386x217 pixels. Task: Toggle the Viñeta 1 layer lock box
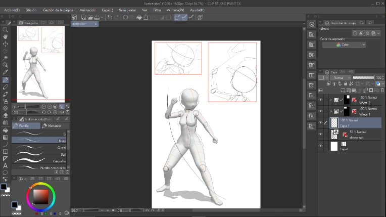pos(326,111)
